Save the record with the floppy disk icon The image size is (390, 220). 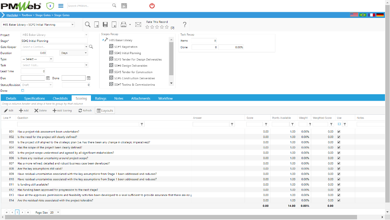coord(105,24)
